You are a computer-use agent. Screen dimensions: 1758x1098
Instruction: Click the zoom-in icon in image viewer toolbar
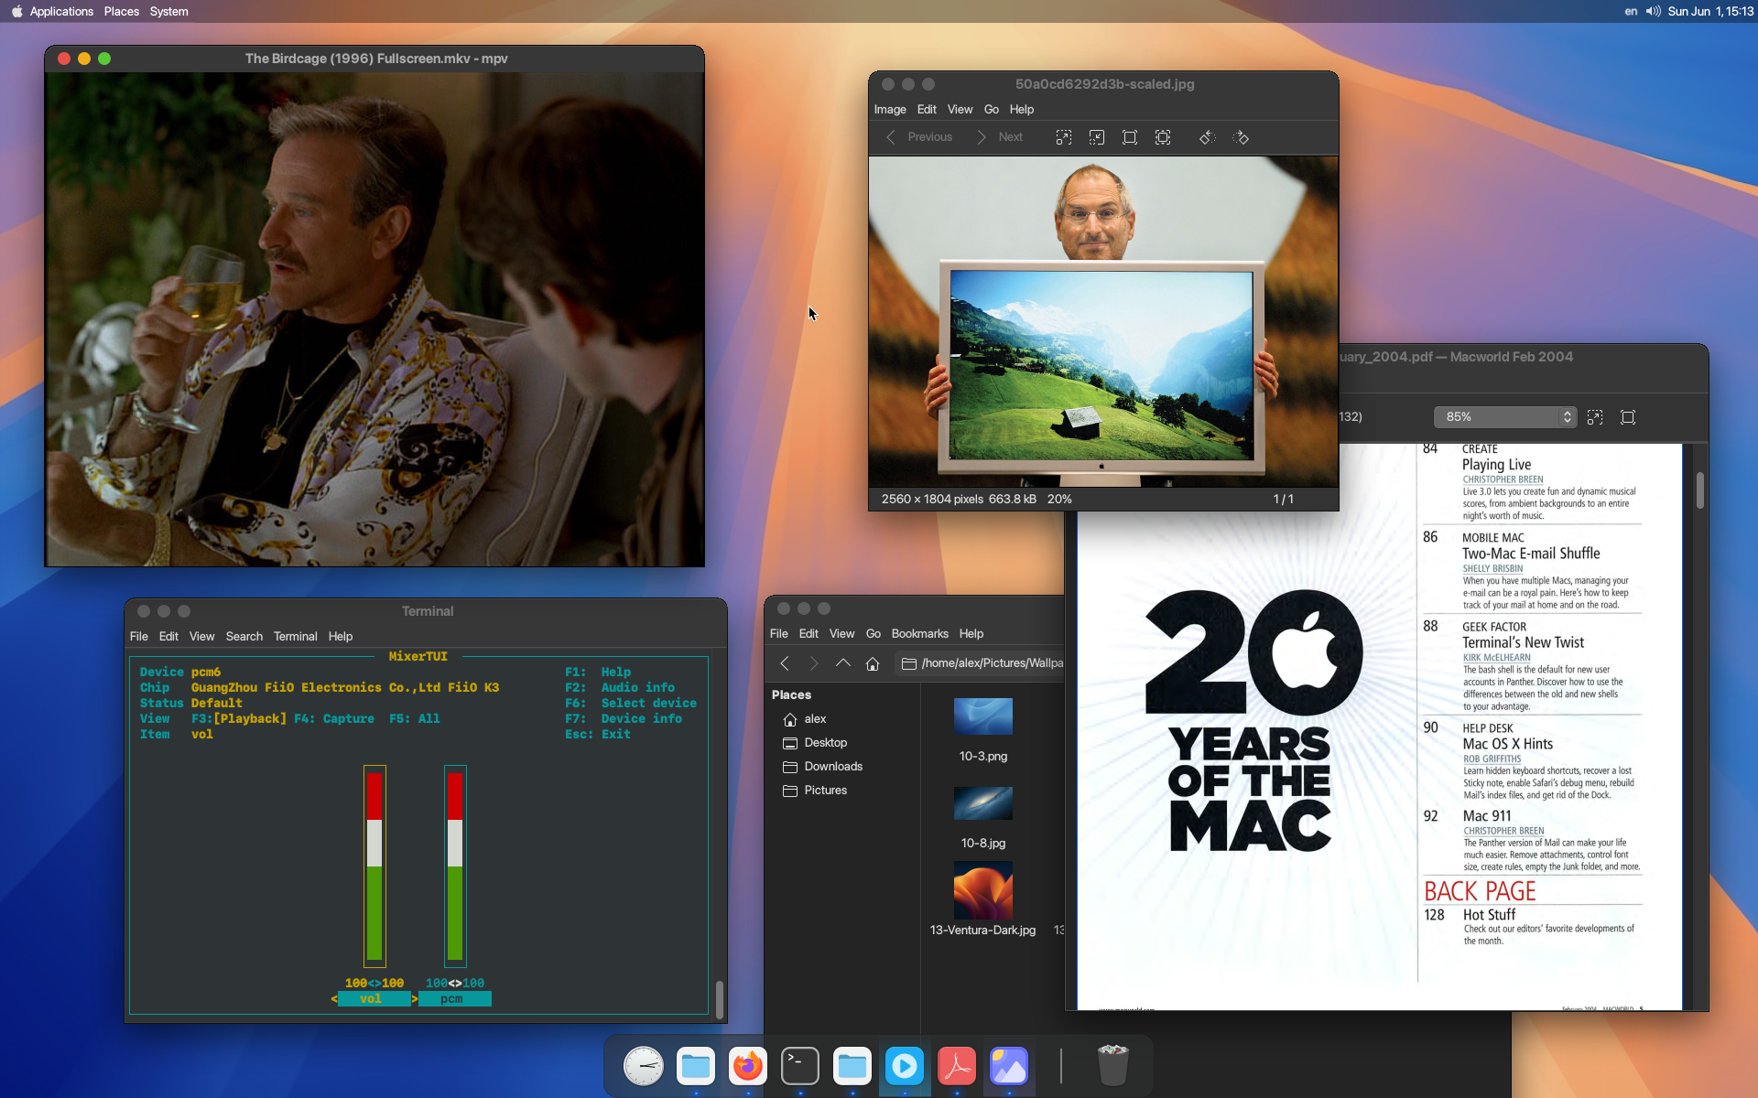1063,137
